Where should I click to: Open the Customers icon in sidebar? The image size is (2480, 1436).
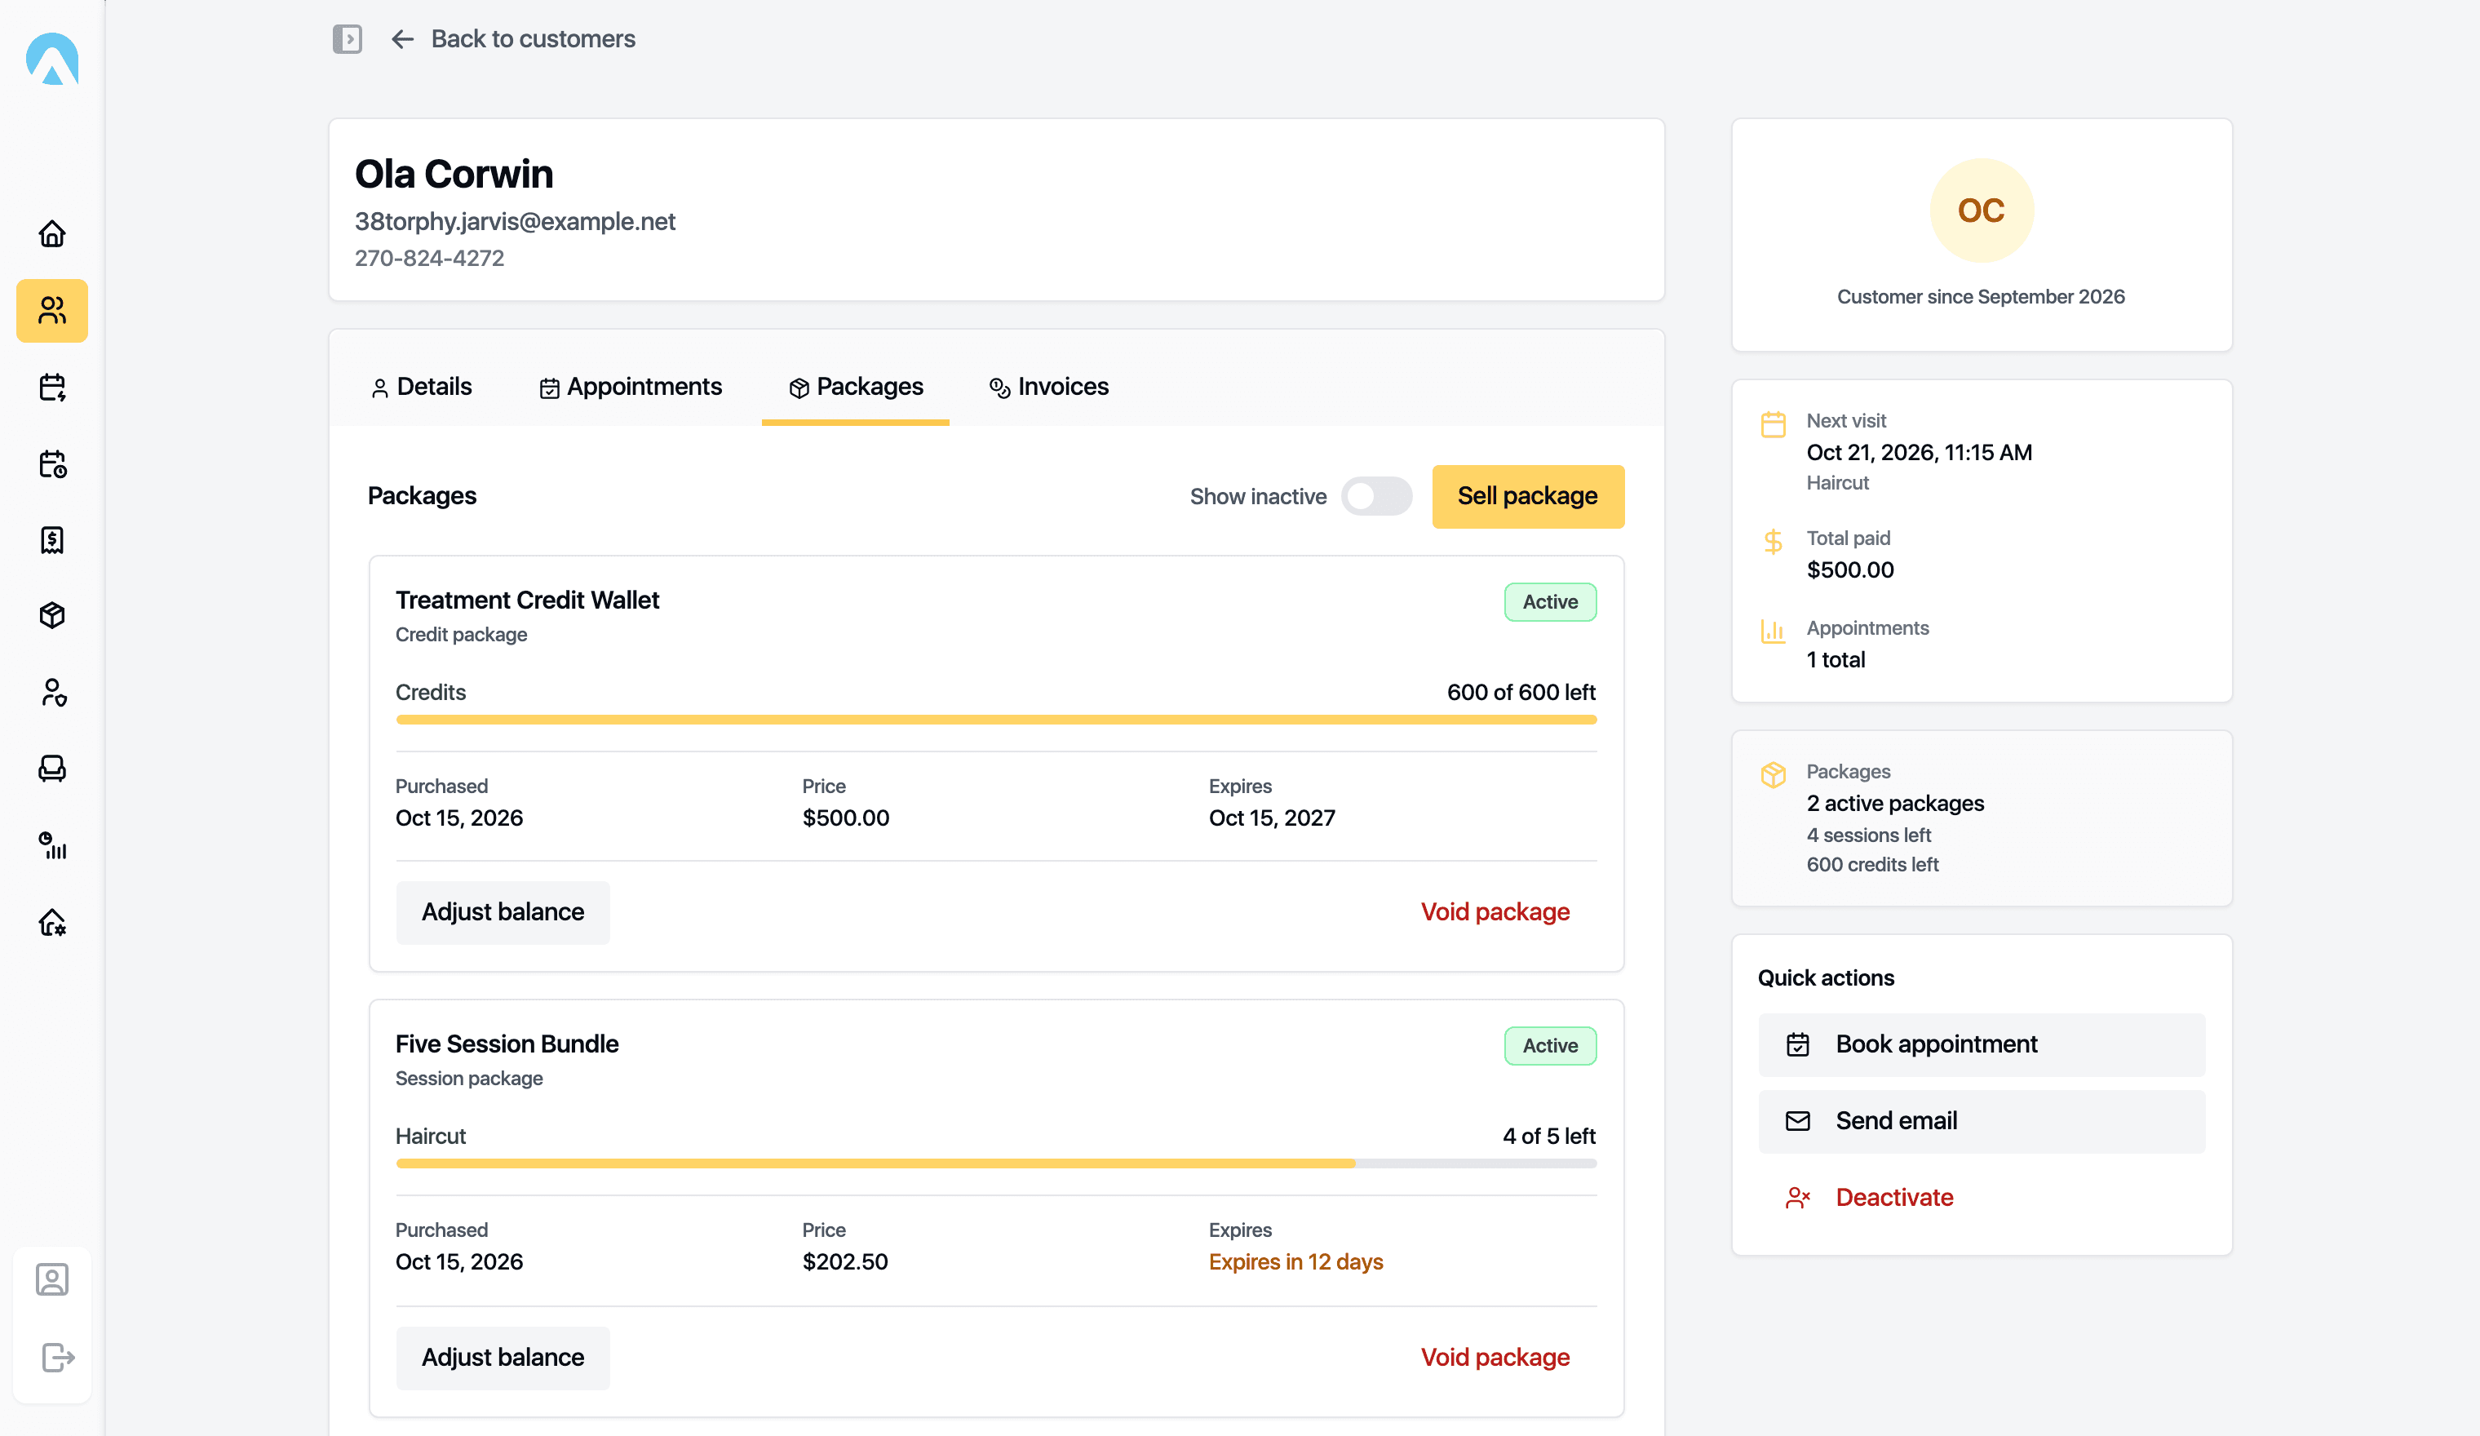(x=52, y=311)
